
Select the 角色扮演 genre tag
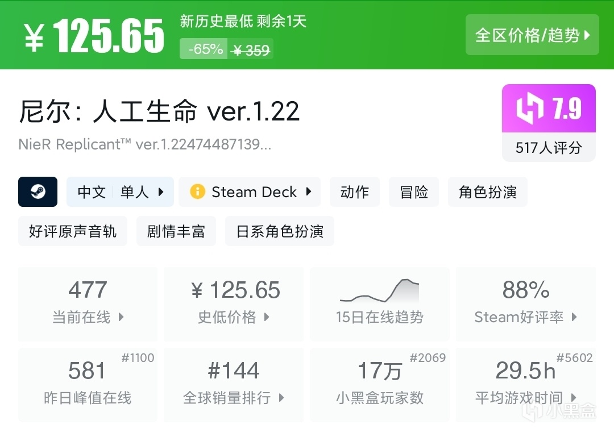click(x=488, y=192)
